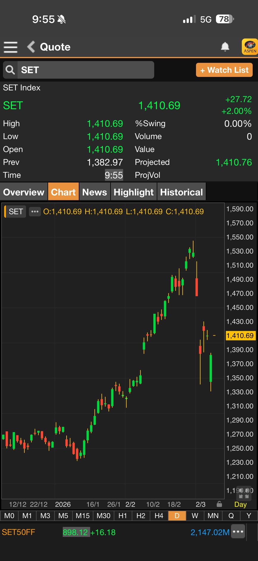Tap the fullscreen expand icon on chart
Screen dimensions: 258x561
tap(244, 494)
